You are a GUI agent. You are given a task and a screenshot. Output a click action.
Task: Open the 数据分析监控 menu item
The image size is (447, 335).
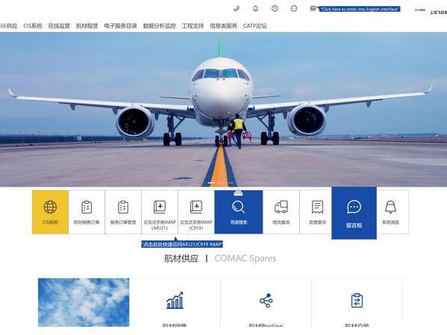coord(160,26)
